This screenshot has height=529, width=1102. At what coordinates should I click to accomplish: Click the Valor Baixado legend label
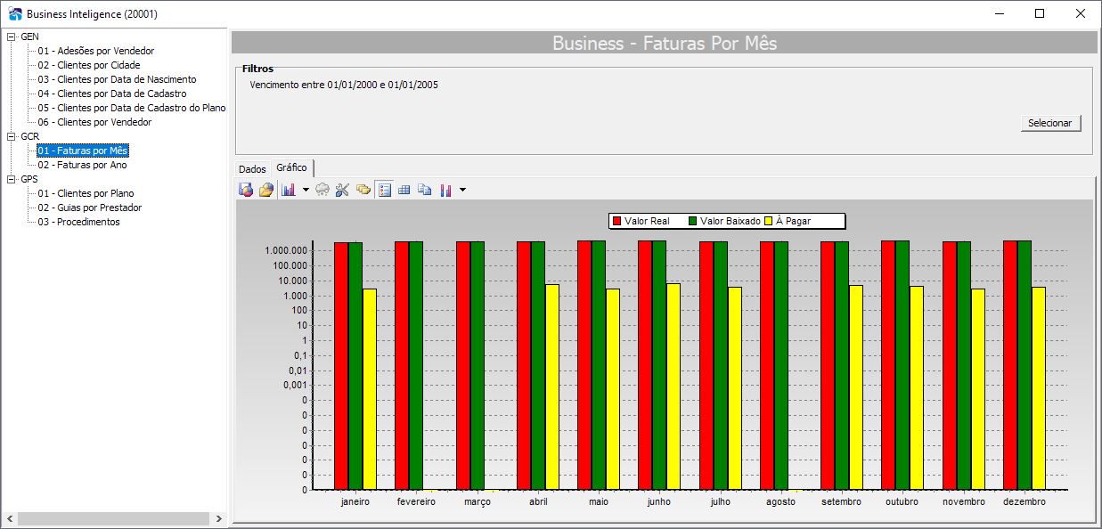(x=731, y=221)
